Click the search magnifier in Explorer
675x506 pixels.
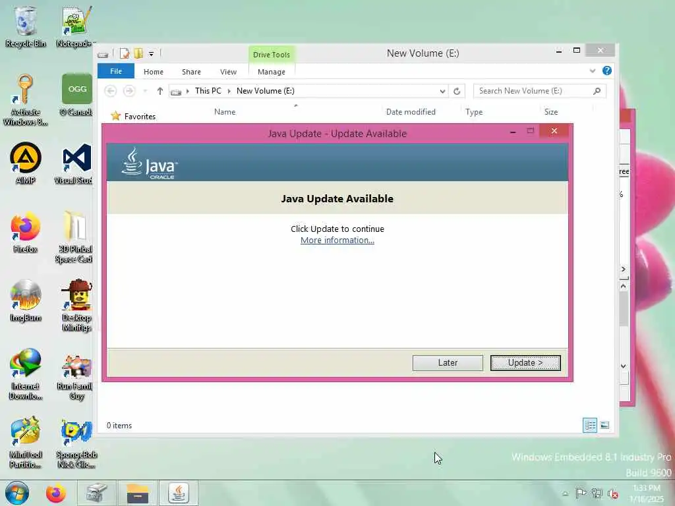597,91
